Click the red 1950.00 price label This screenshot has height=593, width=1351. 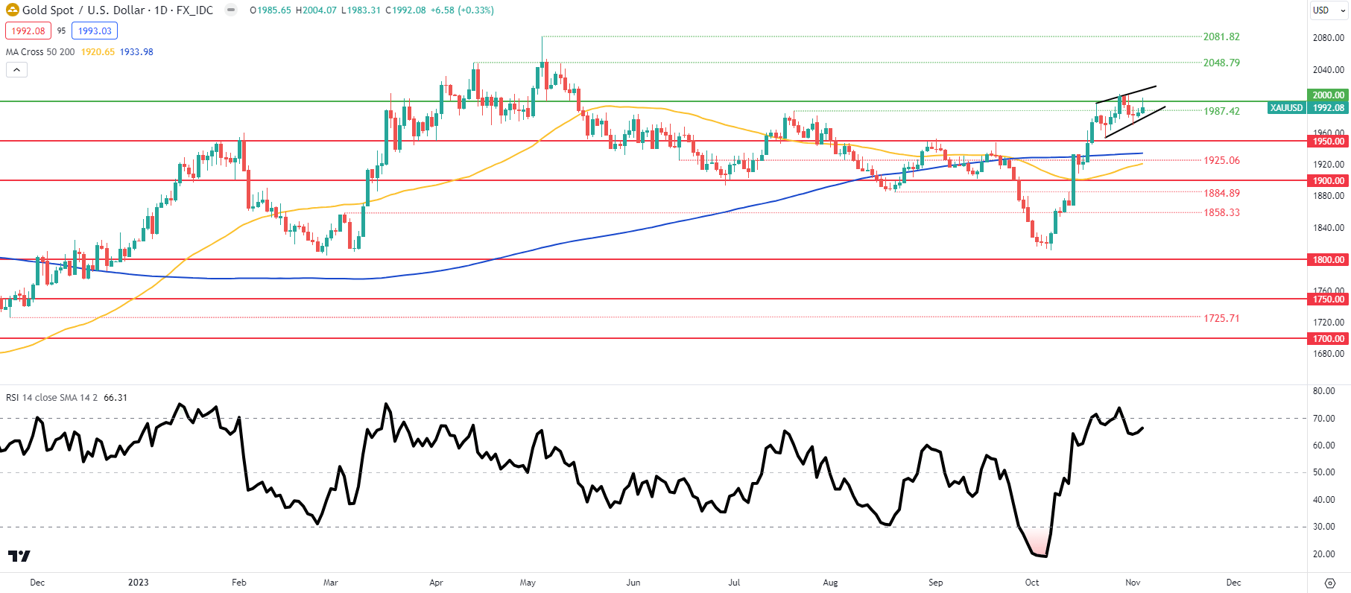(x=1328, y=142)
